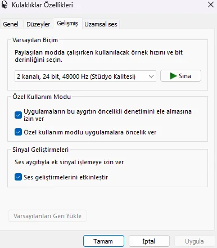217x248 pixels.
Task: Disable the 'Ses geliştirmelerini etkinleştir' checkbox
Action: [x=18, y=177]
